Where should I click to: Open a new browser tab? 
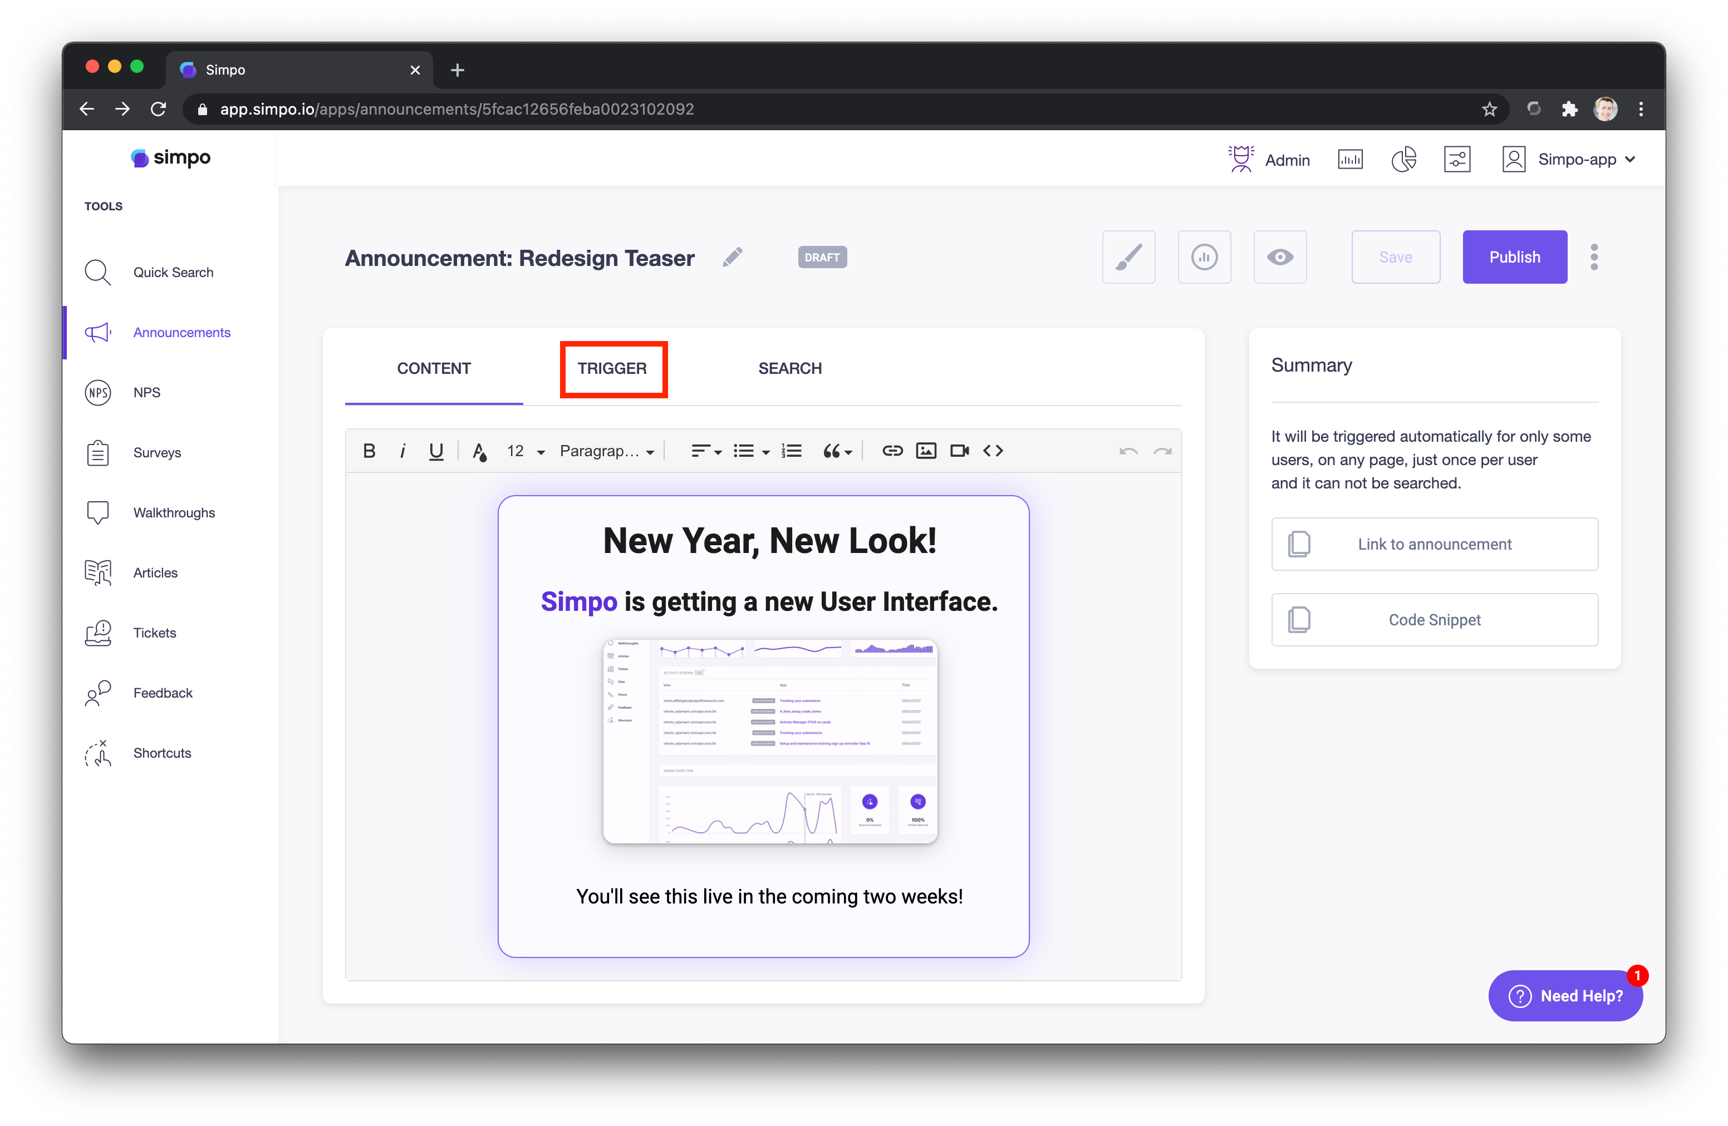click(458, 70)
